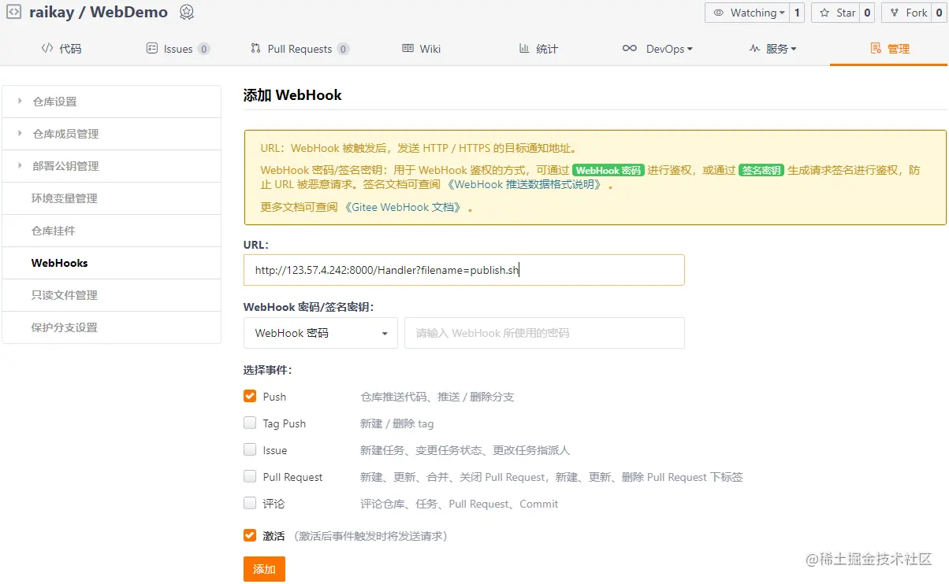This screenshot has width=949, height=584.
Task: Open the Issues tab
Action: coord(178,48)
